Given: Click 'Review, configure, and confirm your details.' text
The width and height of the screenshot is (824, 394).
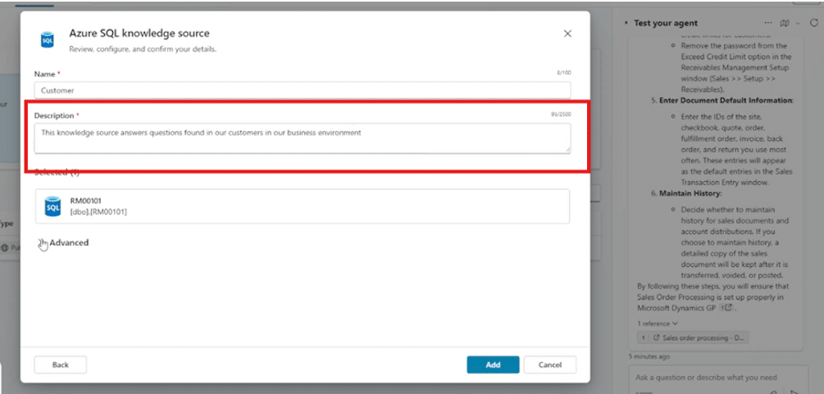Looking at the screenshot, I should (x=143, y=49).
